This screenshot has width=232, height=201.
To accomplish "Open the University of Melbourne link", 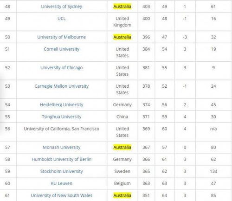I will 62,37.
